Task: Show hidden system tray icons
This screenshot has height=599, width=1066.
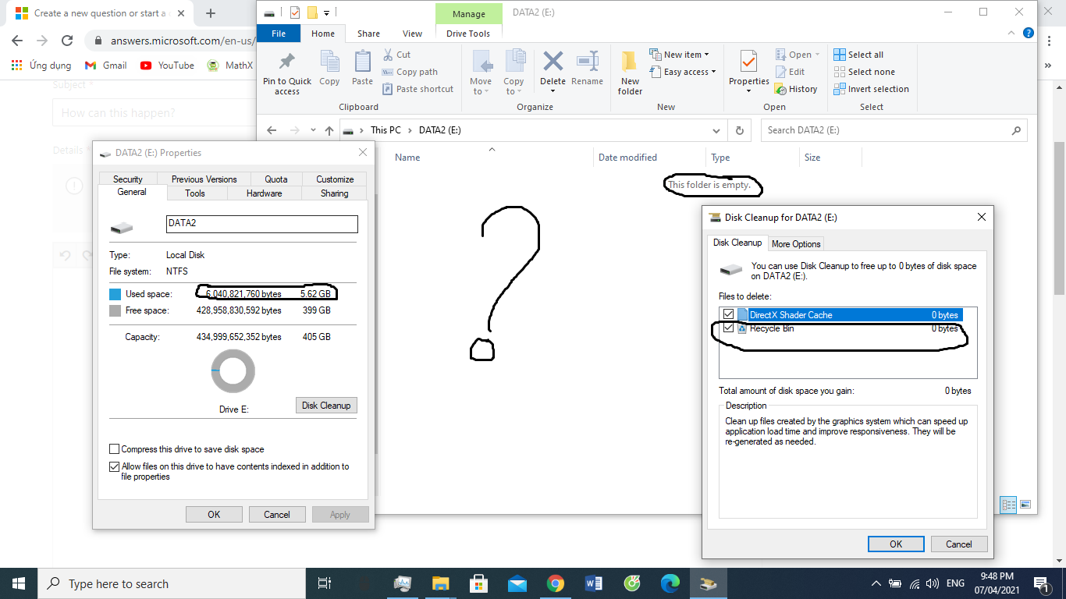Action: (x=876, y=583)
